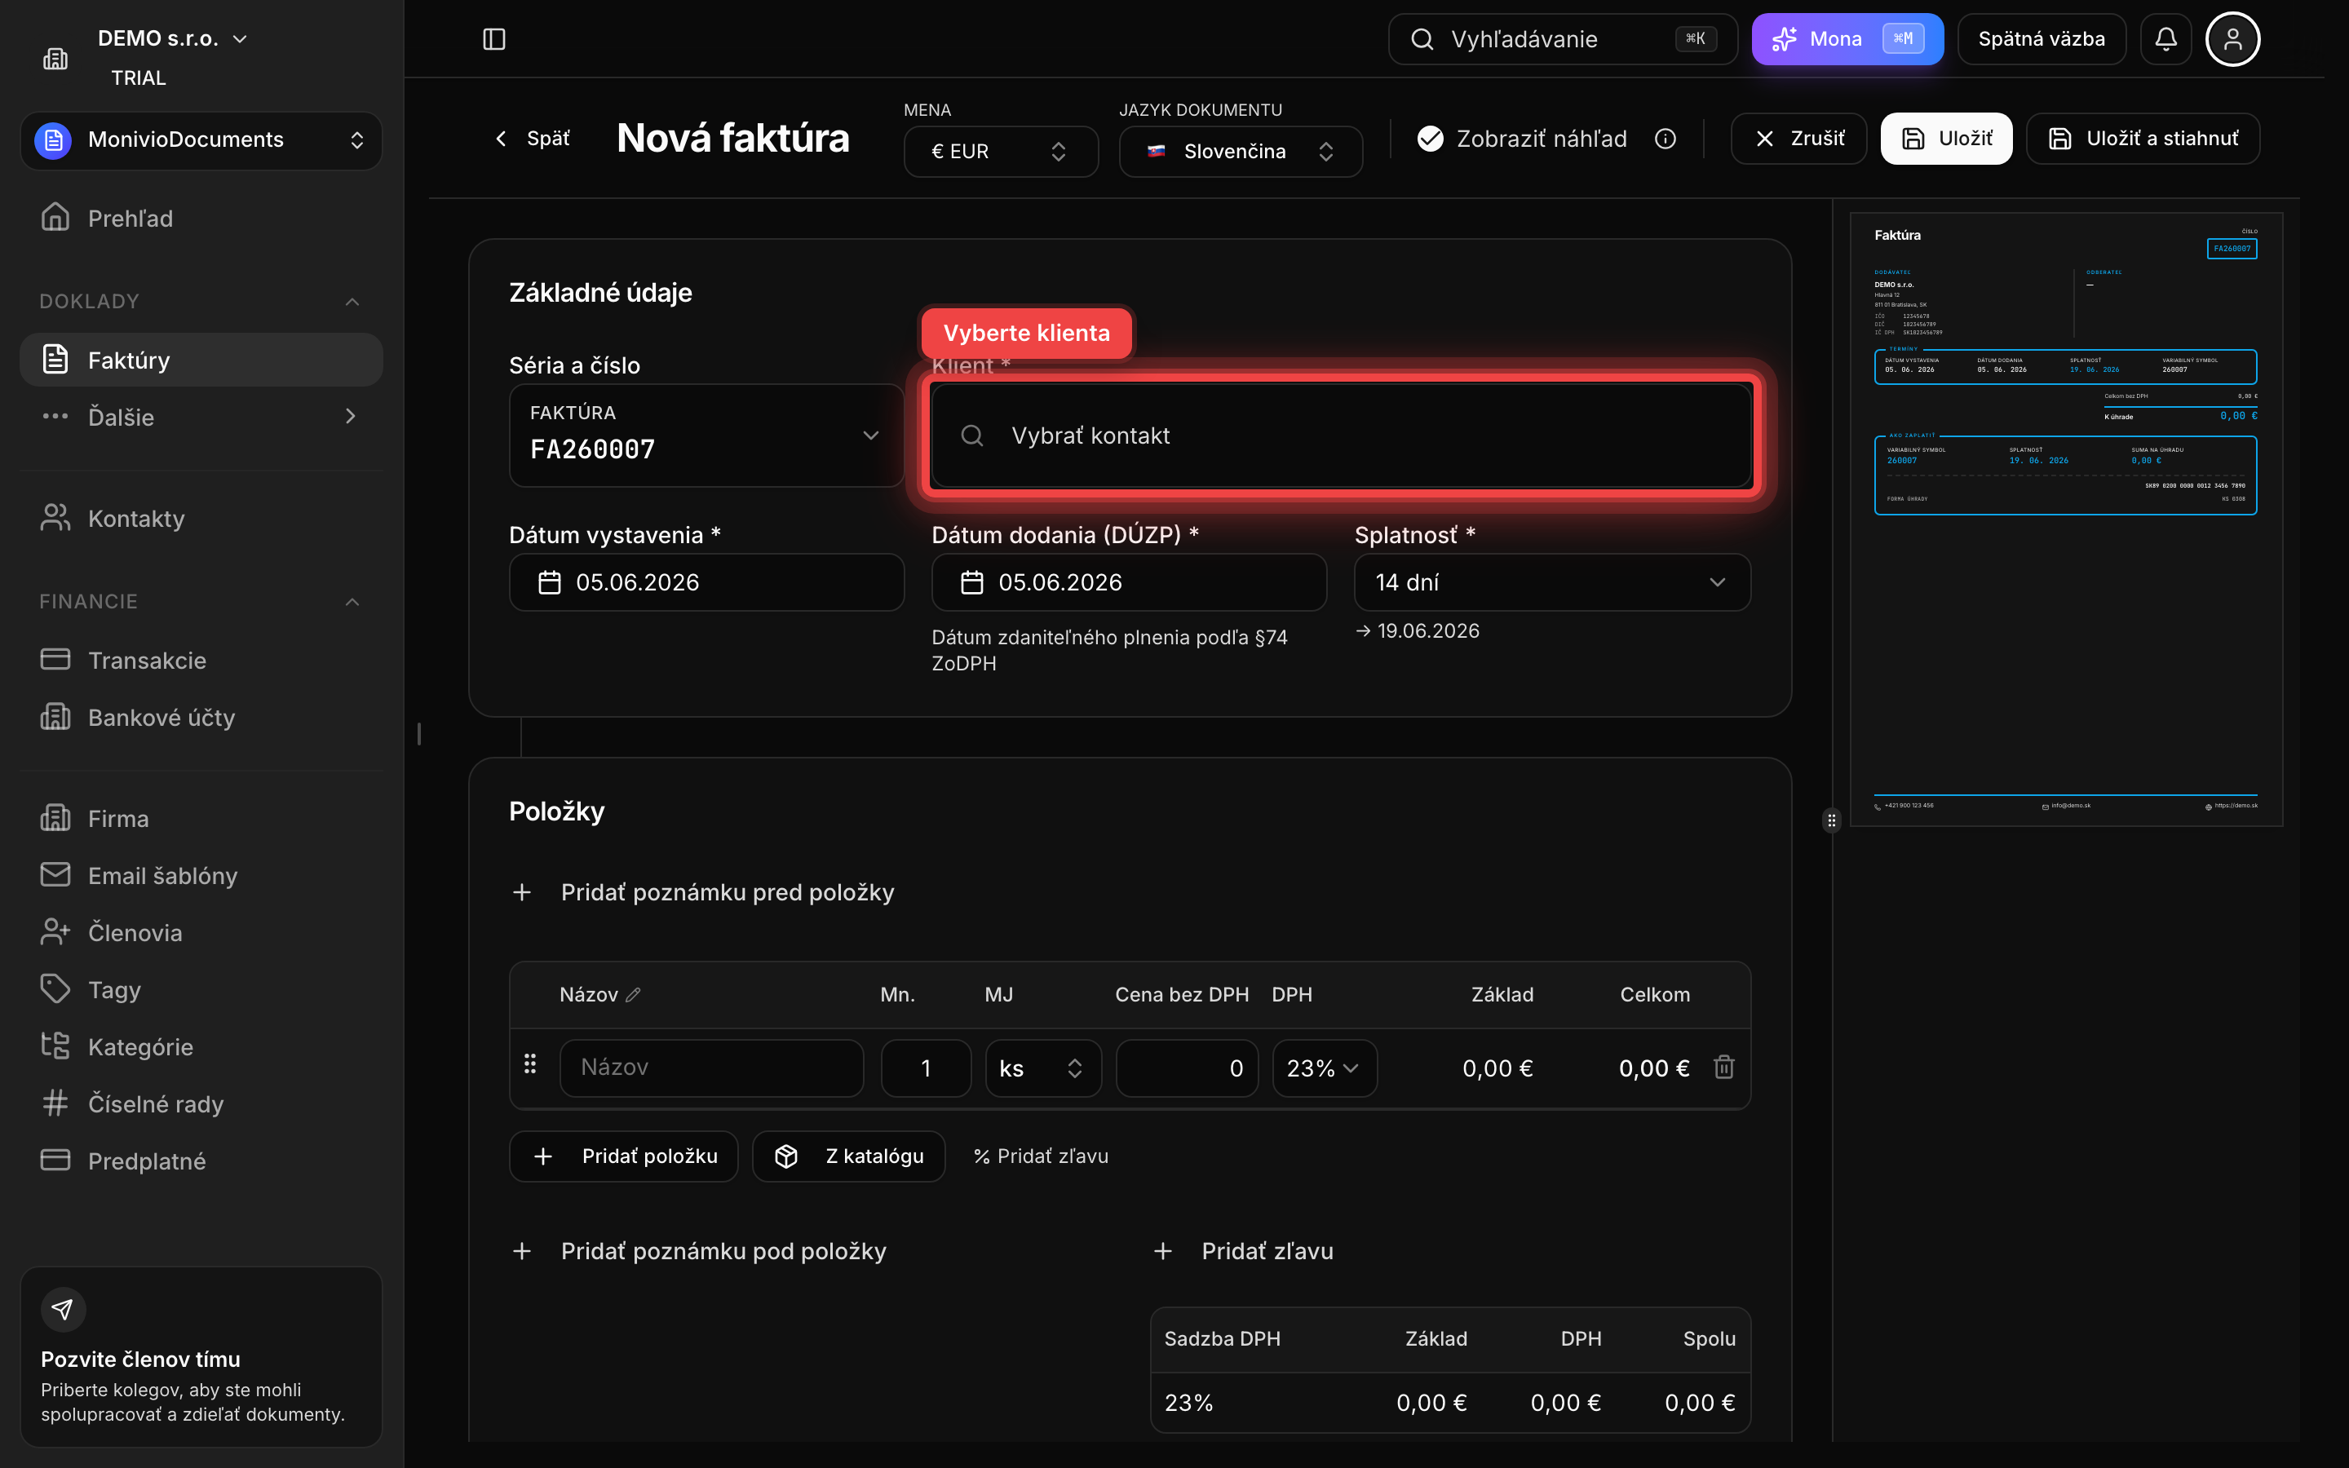Click the Dátum dodania (DÚZP) date field
This screenshot has width=2349, height=1468.
click(x=1129, y=582)
